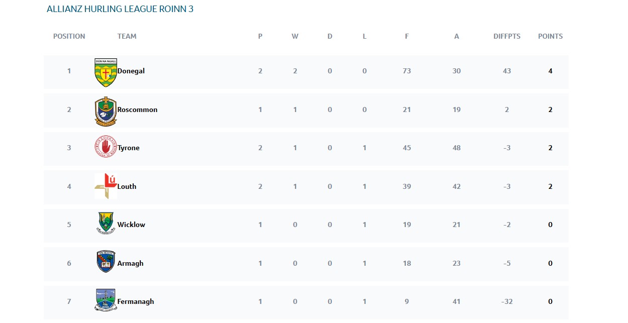
Task: Click Fermanagh's -32 points difference
Action: (506, 302)
